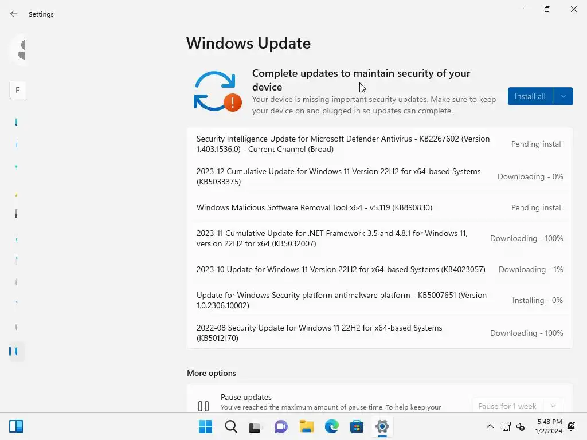Minimize the Settings window
Image resolution: width=587 pixels, height=440 pixels.
click(521, 9)
